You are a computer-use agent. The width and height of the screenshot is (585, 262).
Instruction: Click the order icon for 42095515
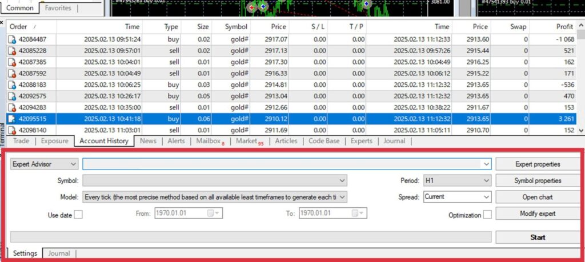point(12,119)
